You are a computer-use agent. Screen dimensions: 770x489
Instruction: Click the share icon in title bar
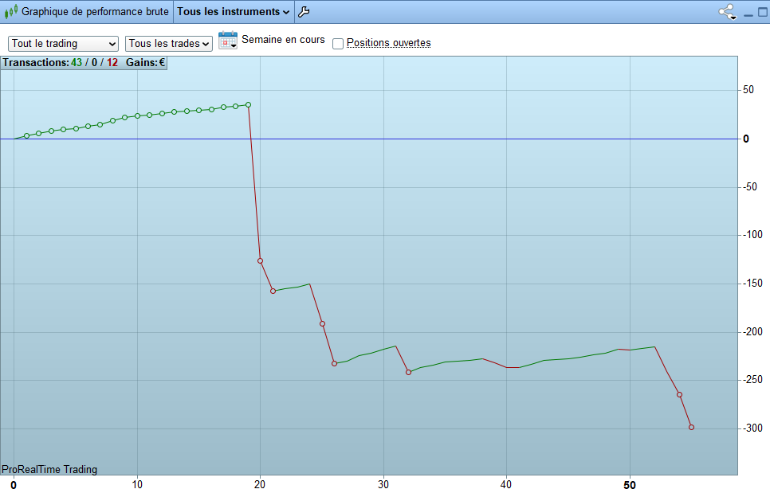727,12
